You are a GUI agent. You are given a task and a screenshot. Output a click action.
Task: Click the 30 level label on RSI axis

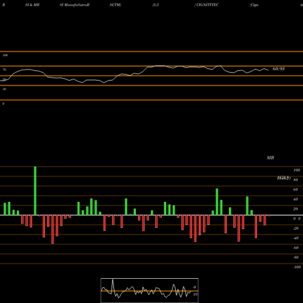point(4,89)
